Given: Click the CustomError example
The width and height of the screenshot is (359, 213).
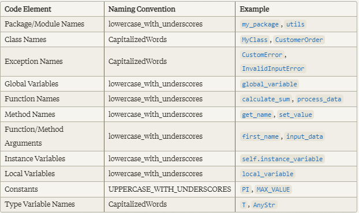Looking at the screenshot, I should coord(262,55).
